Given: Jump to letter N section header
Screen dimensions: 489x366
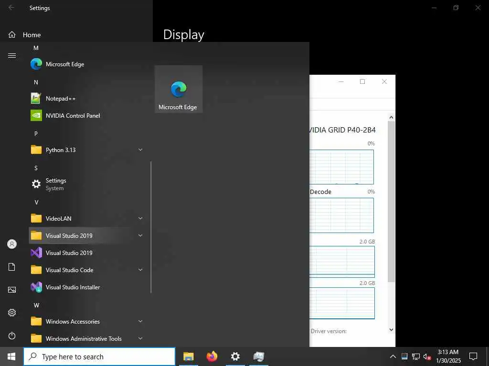Looking at the screenshot, I should coord(36,82).
